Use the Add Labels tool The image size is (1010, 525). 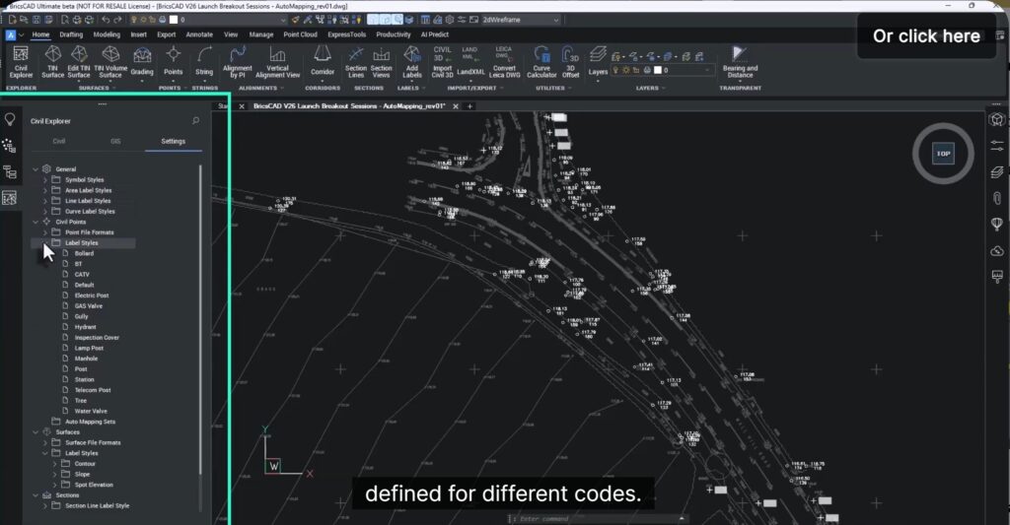(x=412, y=62)
